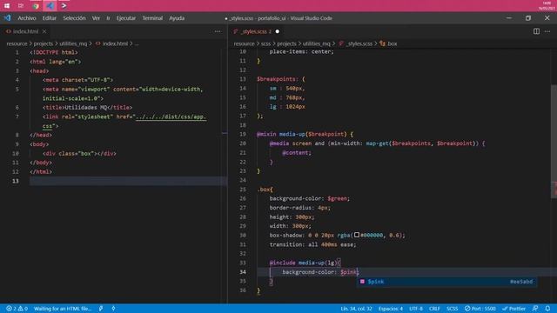The image size is (557, 313).
Task: Open more actions for the left editor group
Action: (218, 31)
